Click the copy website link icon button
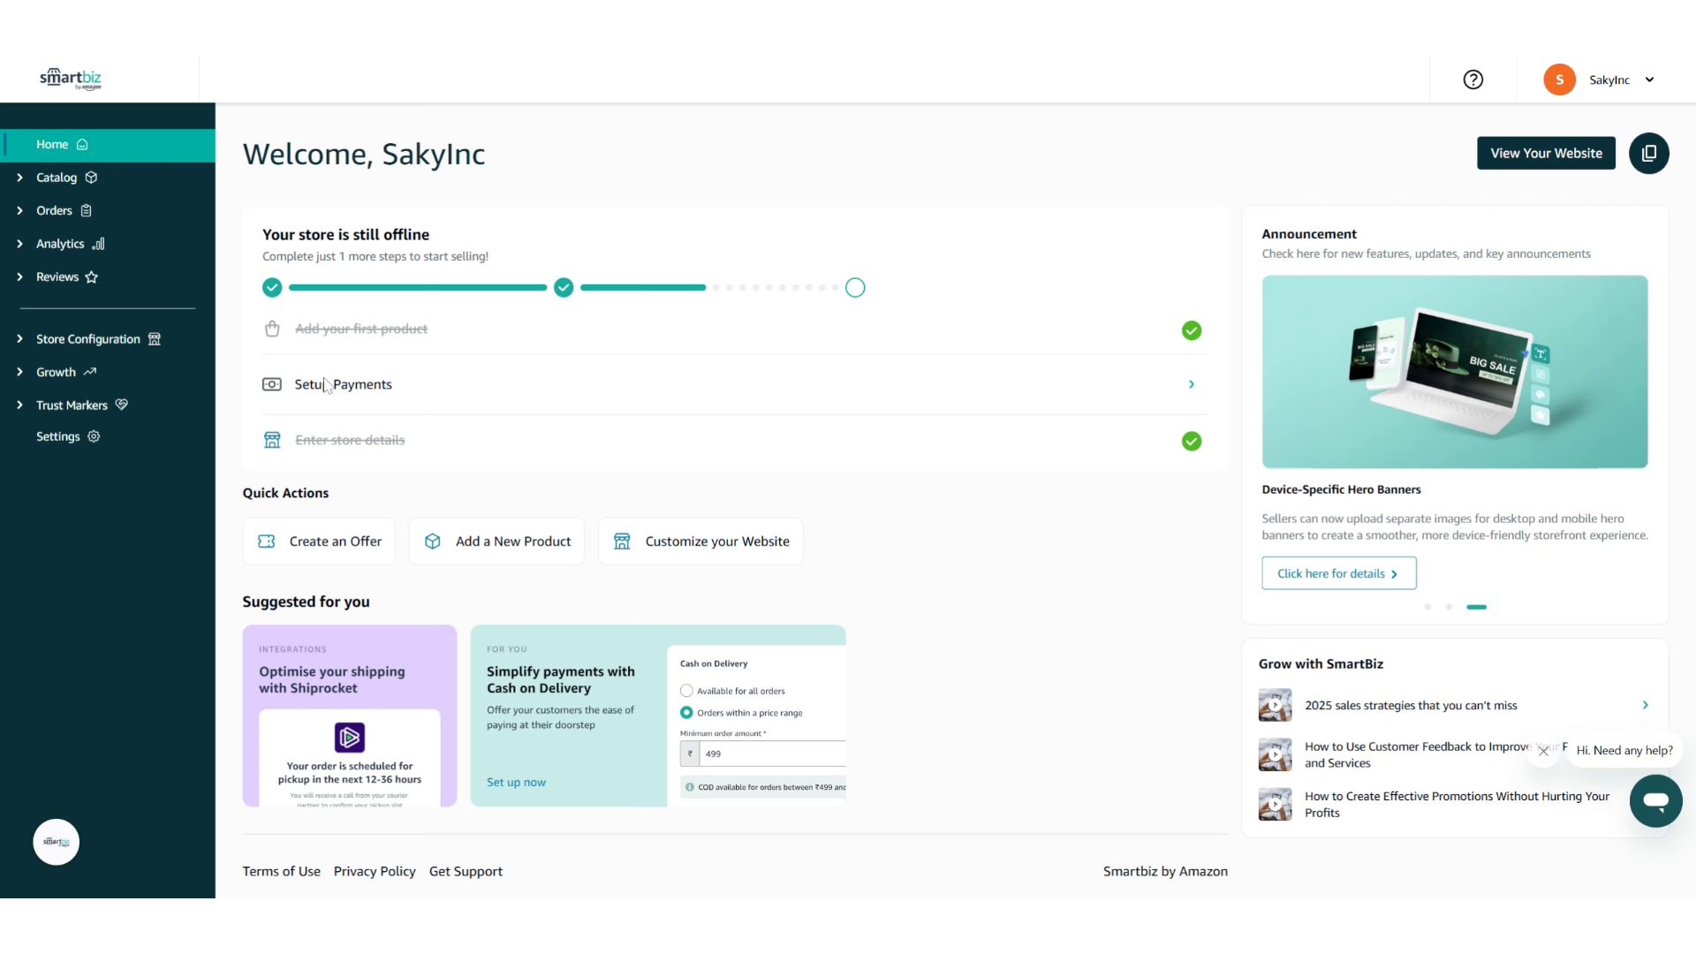The image size is (1696, 954). [x=1648, y=154]
